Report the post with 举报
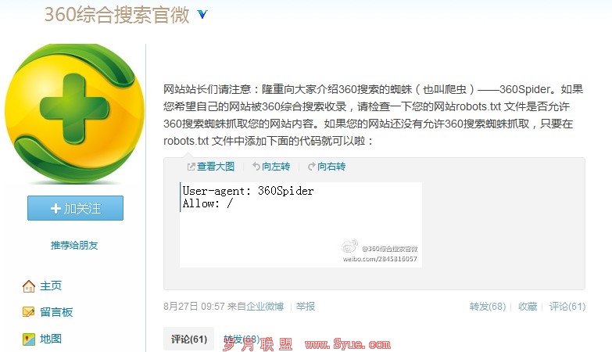Screen dimensions: 612x352 306,307
